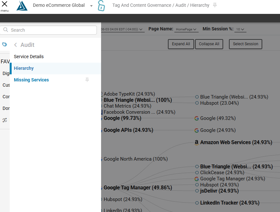Focus the menu Search field

click(x=48, y=30)
